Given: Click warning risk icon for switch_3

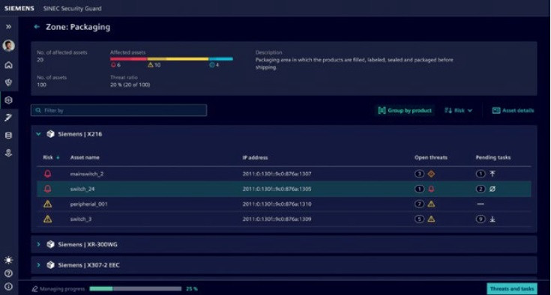Looking at the screenshot, I should (x=47, y=219).
